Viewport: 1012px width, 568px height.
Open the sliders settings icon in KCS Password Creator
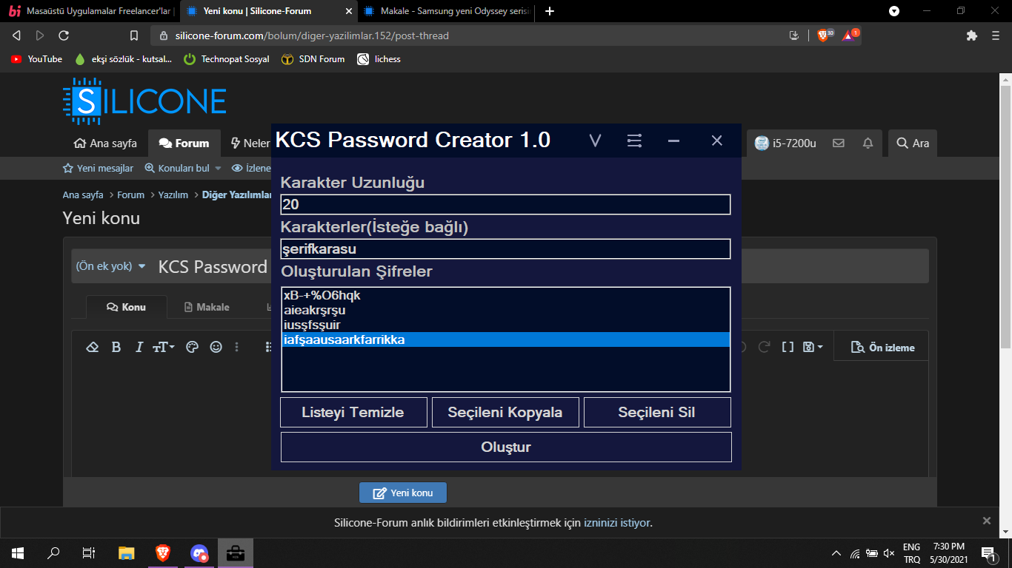point(634,141)
